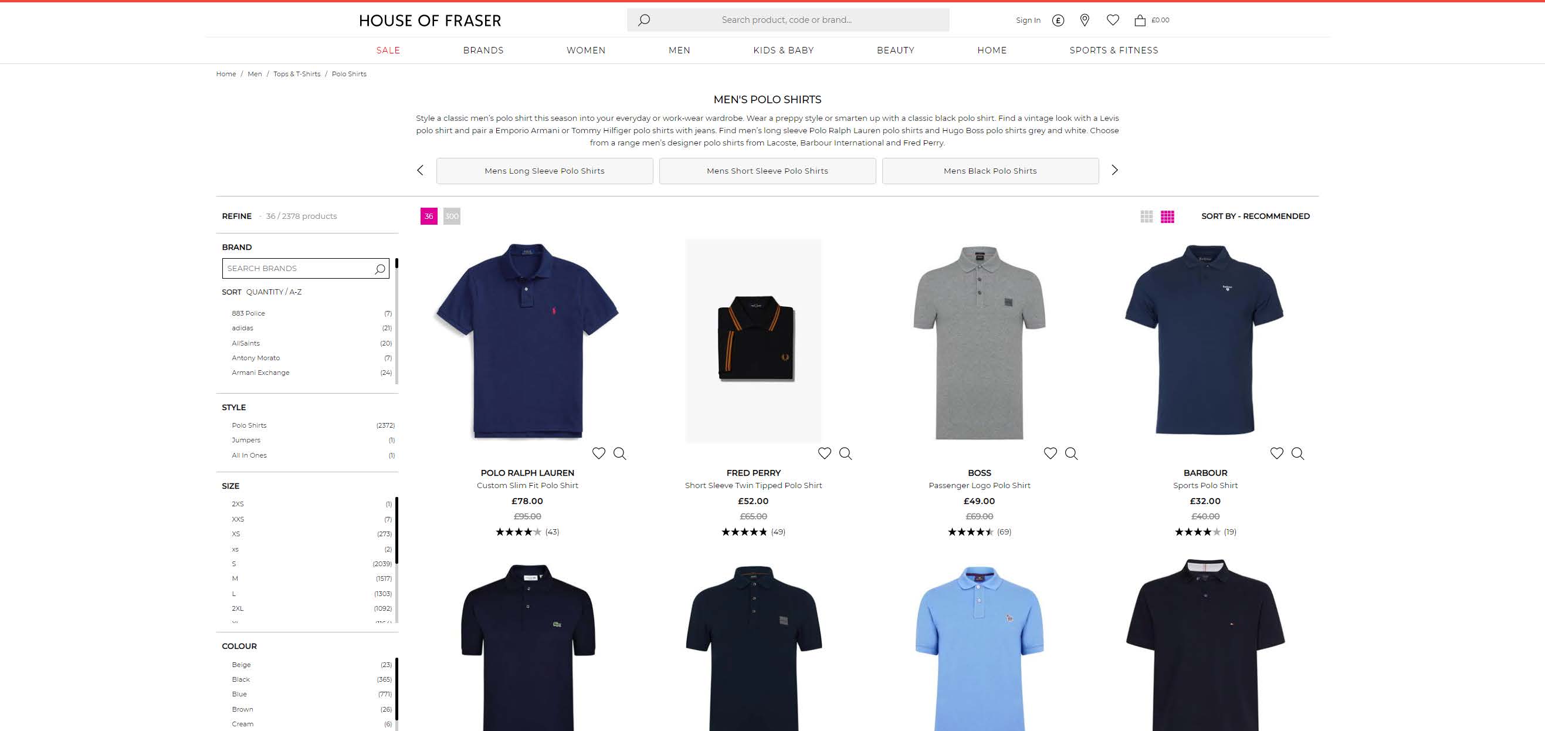Go to the previous category with the left chevron
The image size is (1545, 731).
pyautogui.click(x=420, y=170)
